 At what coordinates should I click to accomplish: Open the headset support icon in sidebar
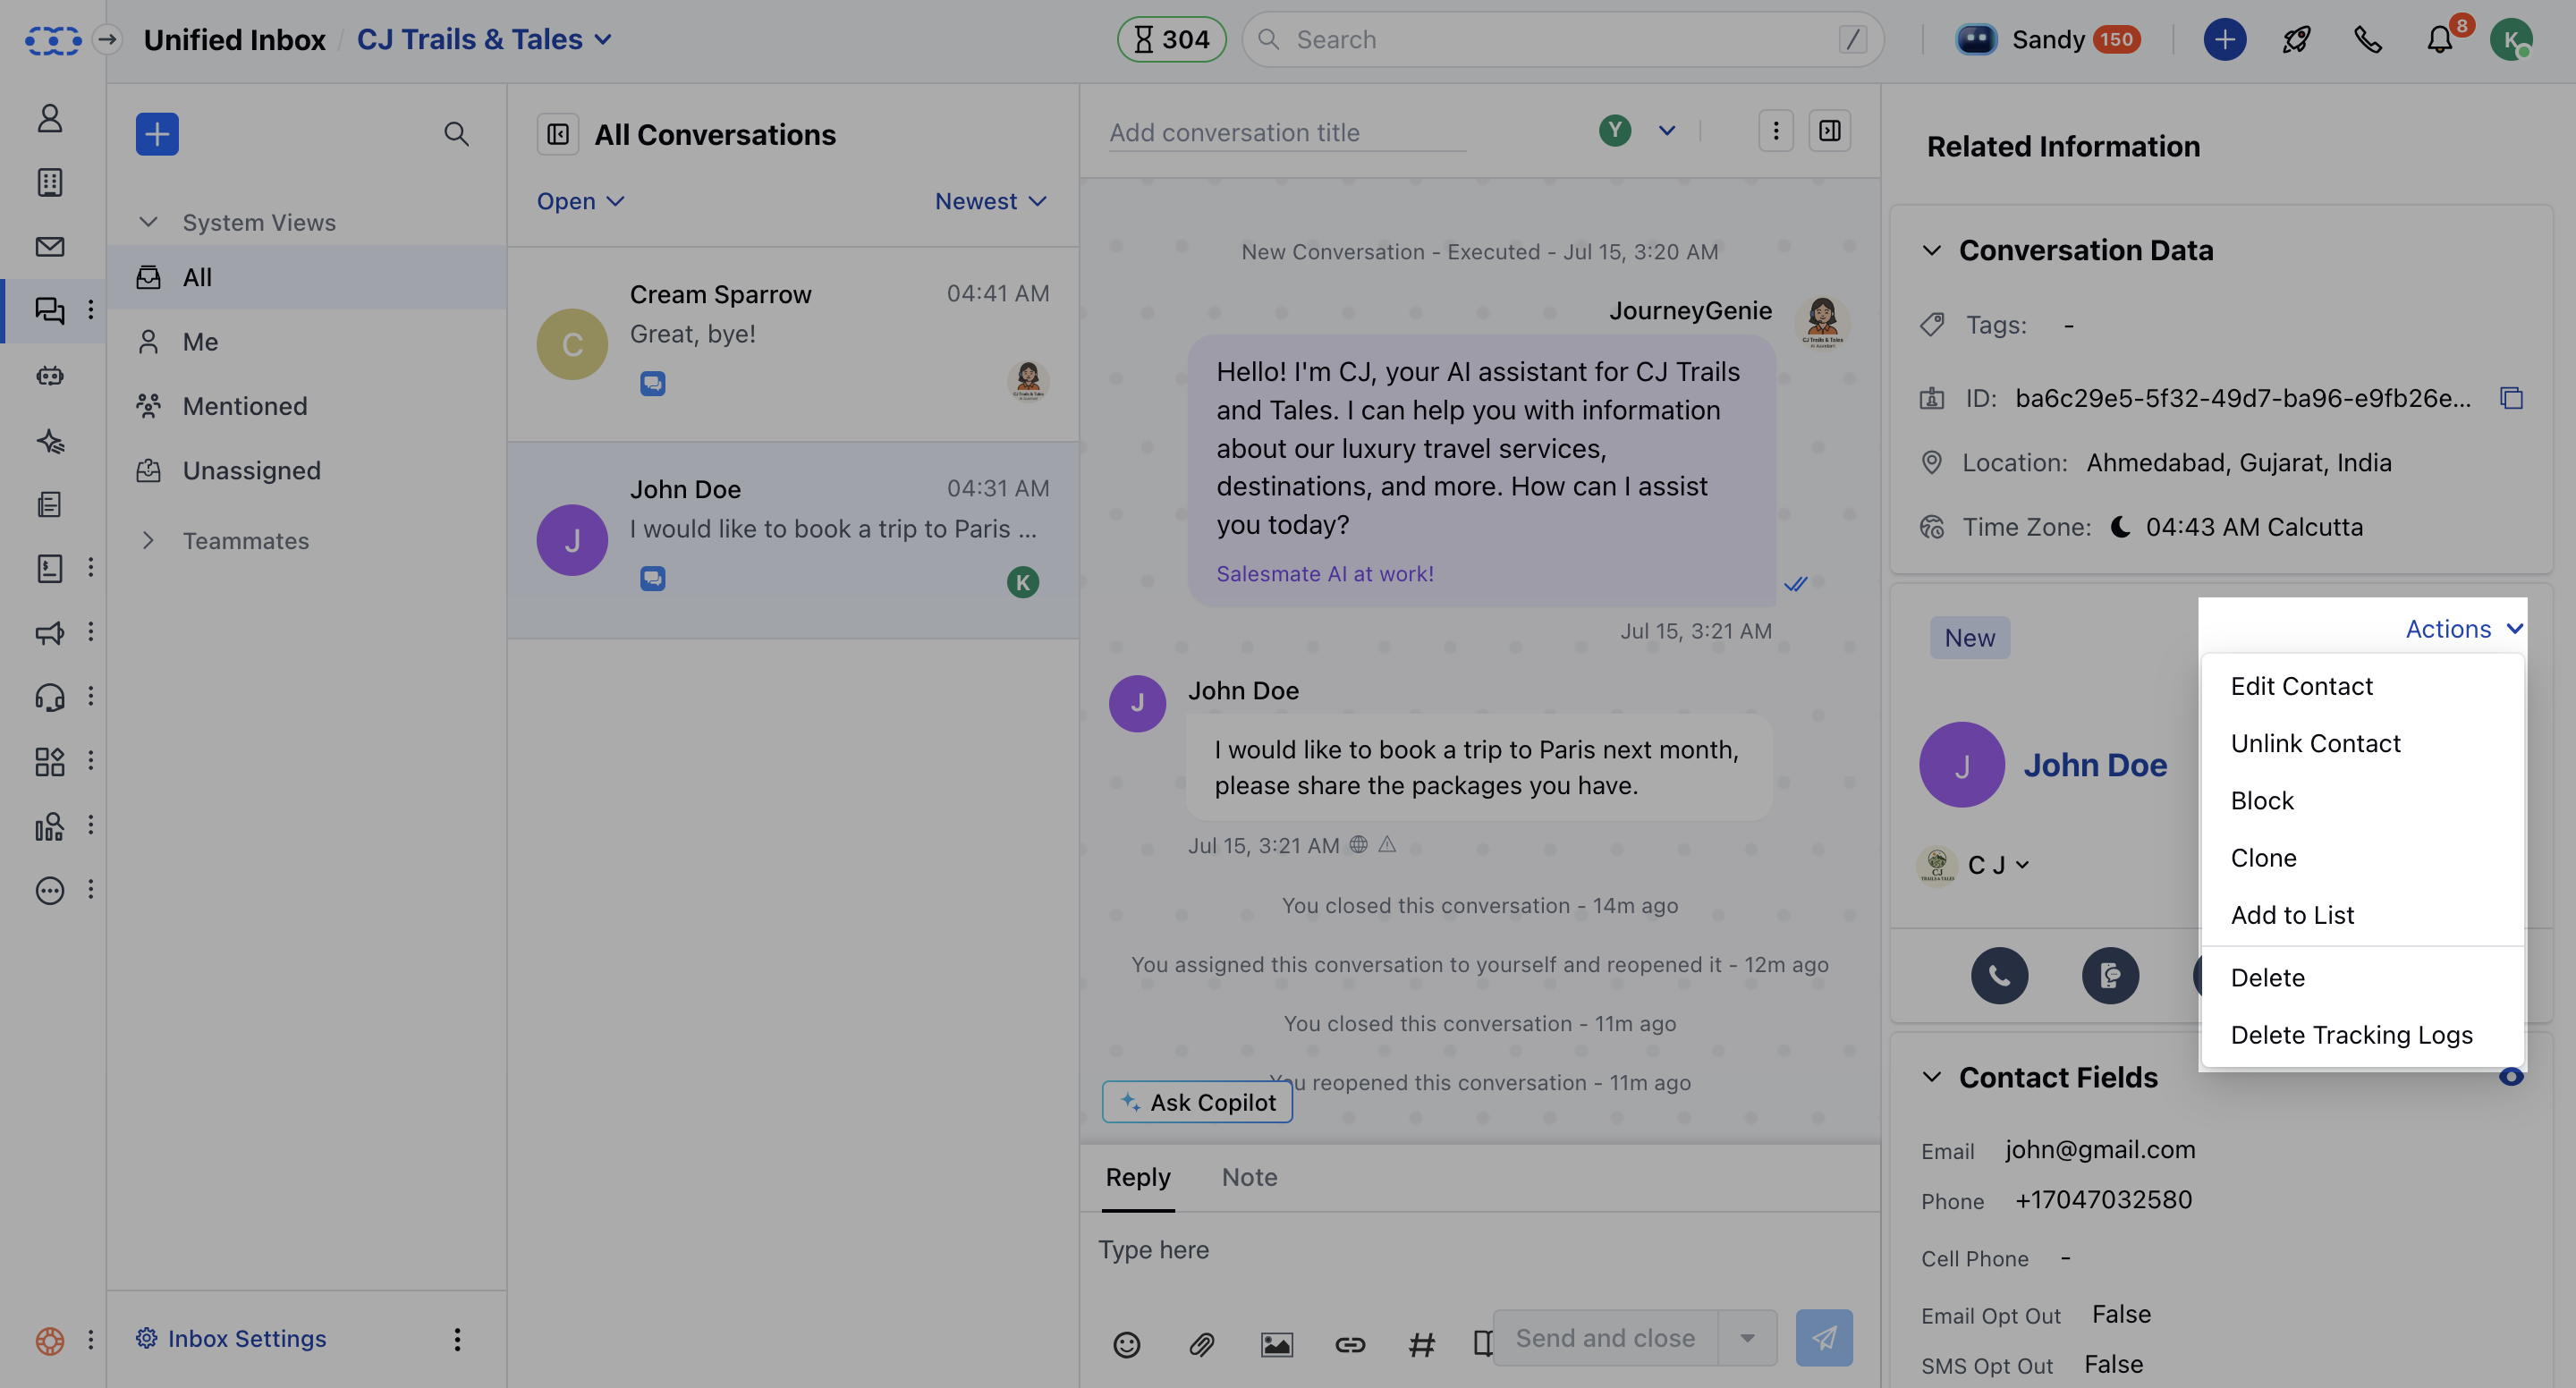[x=50, y=696]
